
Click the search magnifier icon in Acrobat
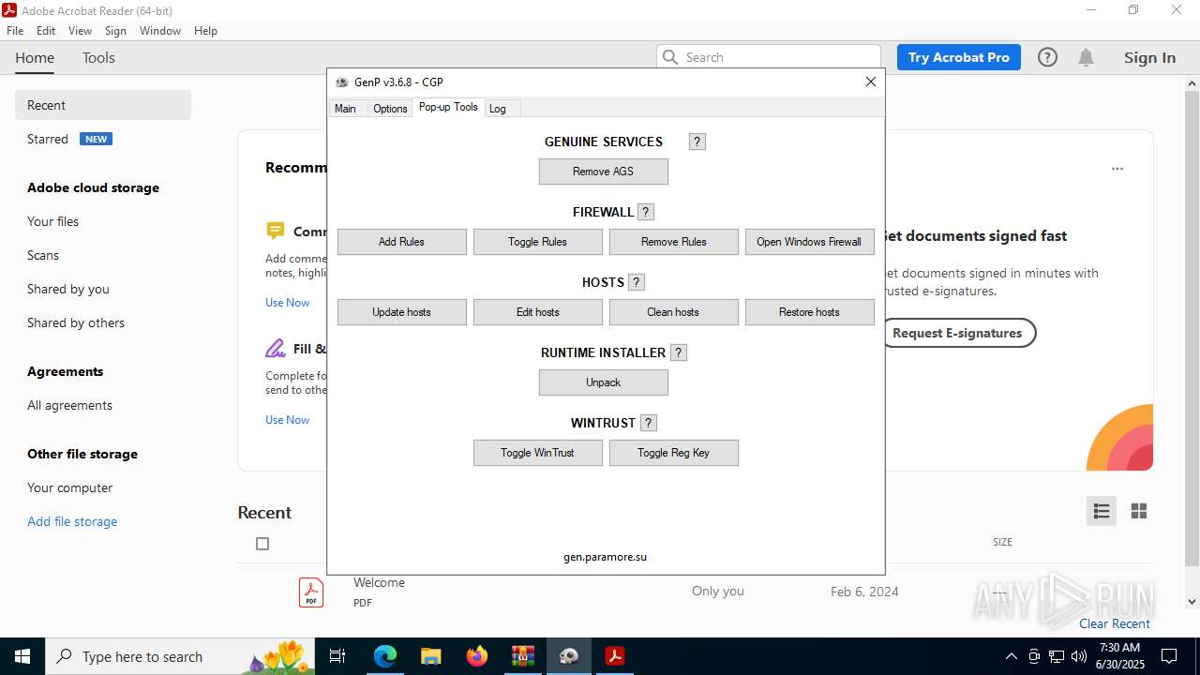point(670,57)
